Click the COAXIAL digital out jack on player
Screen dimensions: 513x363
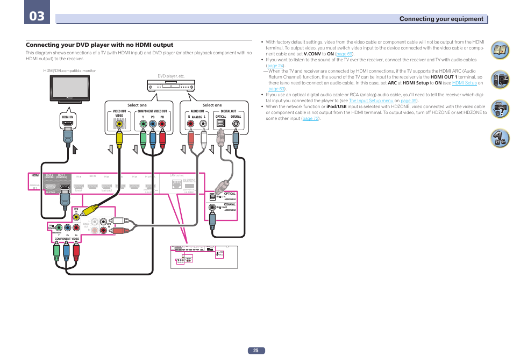pos(236,123)
